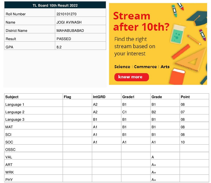This screenshot has width=211, height=183.
Task: Select the 'Language 2' subject row
Action: [x=107, y=111]
